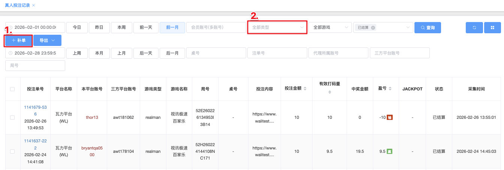Viewport: 504px width, 170px height.
Task: Sort by 有效打码量 column arrows
Action: point(330,92)
